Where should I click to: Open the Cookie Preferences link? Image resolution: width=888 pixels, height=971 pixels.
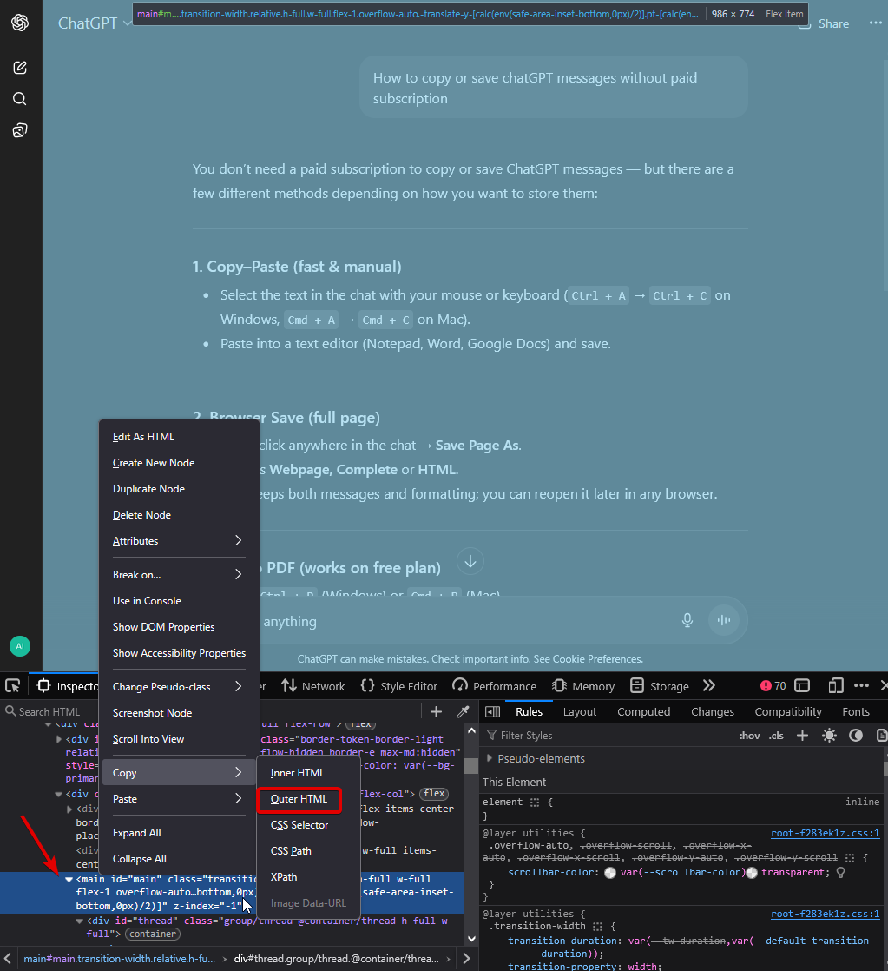point(596,659)
